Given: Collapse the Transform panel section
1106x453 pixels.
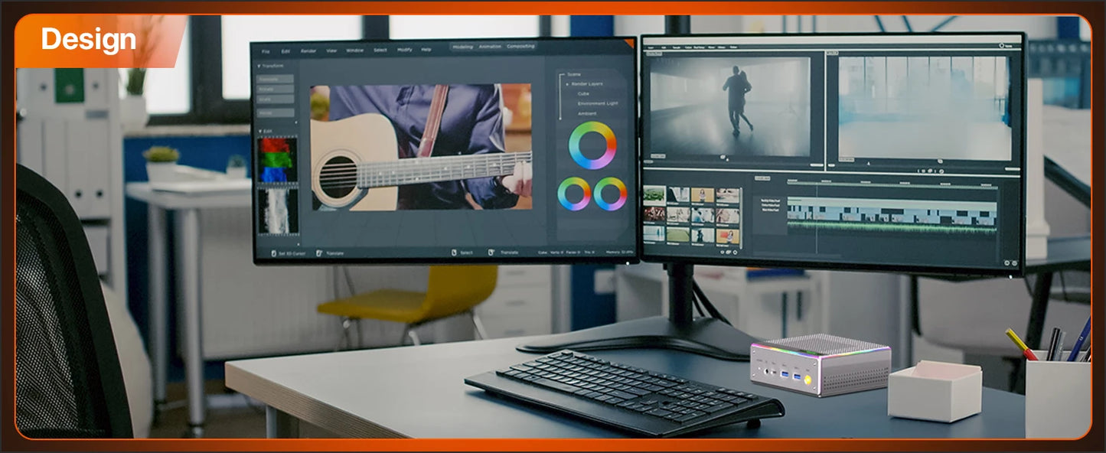Looking at the screenshot, I should click(259, 67).
